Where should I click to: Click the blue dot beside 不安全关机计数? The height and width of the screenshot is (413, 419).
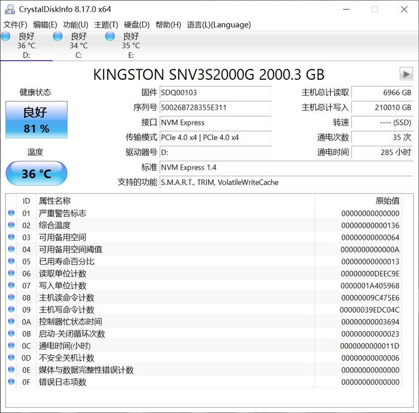point(12,358)
